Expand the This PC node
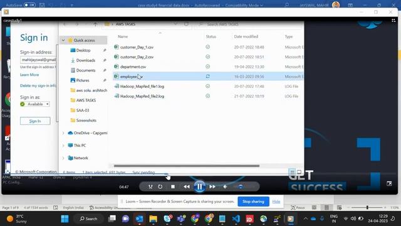This screenshot has height=226, width=401. 63,146
